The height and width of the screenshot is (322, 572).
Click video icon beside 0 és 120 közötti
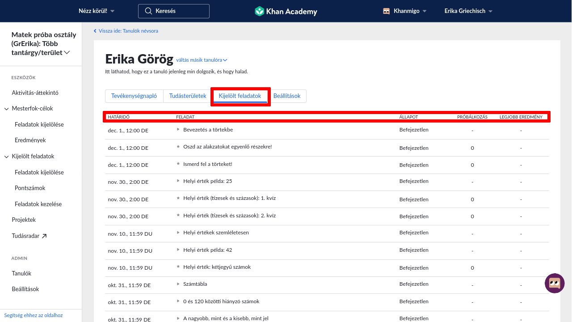point(178,301)
